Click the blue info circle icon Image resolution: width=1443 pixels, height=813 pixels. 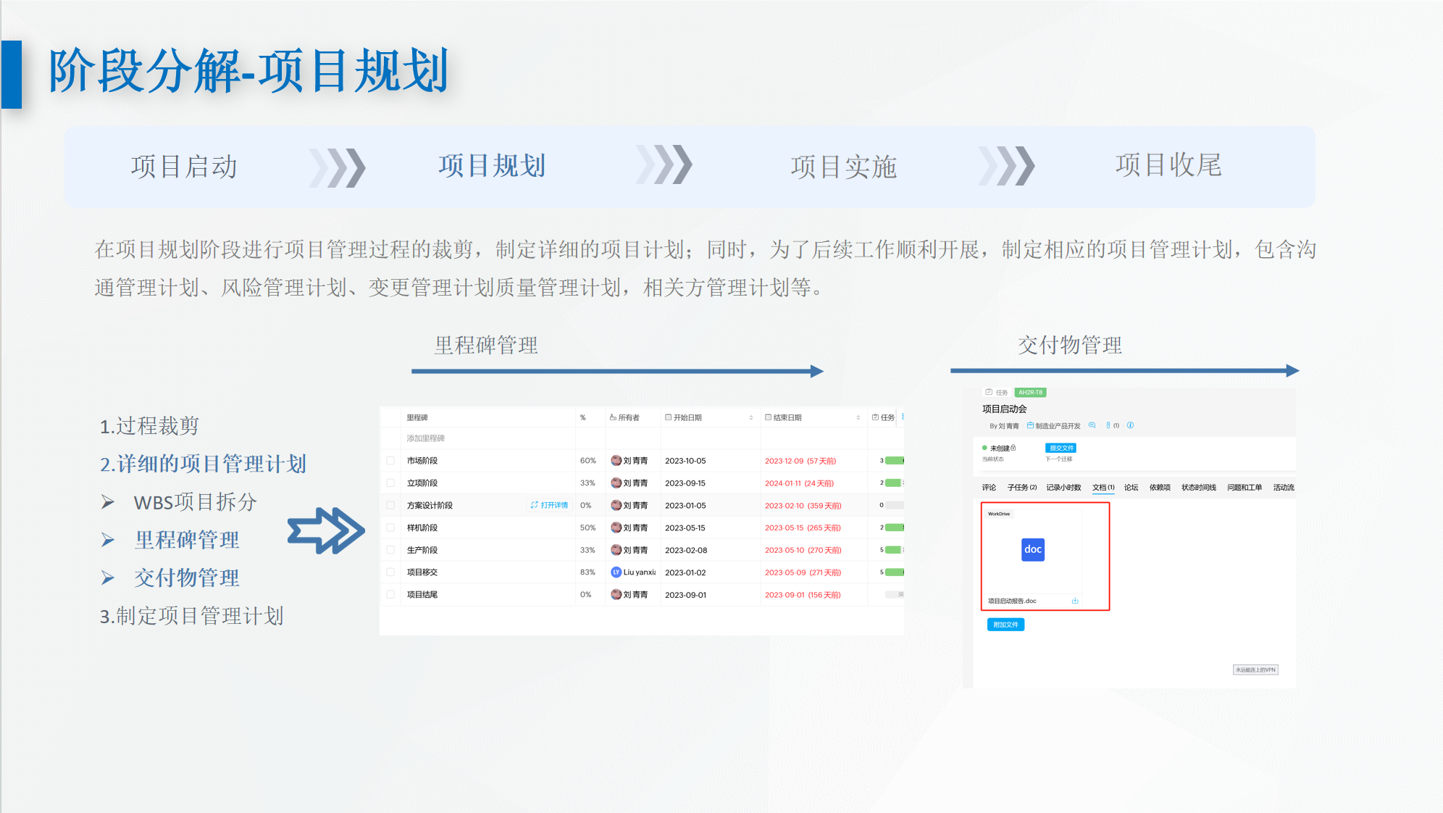pos(1130,425)
